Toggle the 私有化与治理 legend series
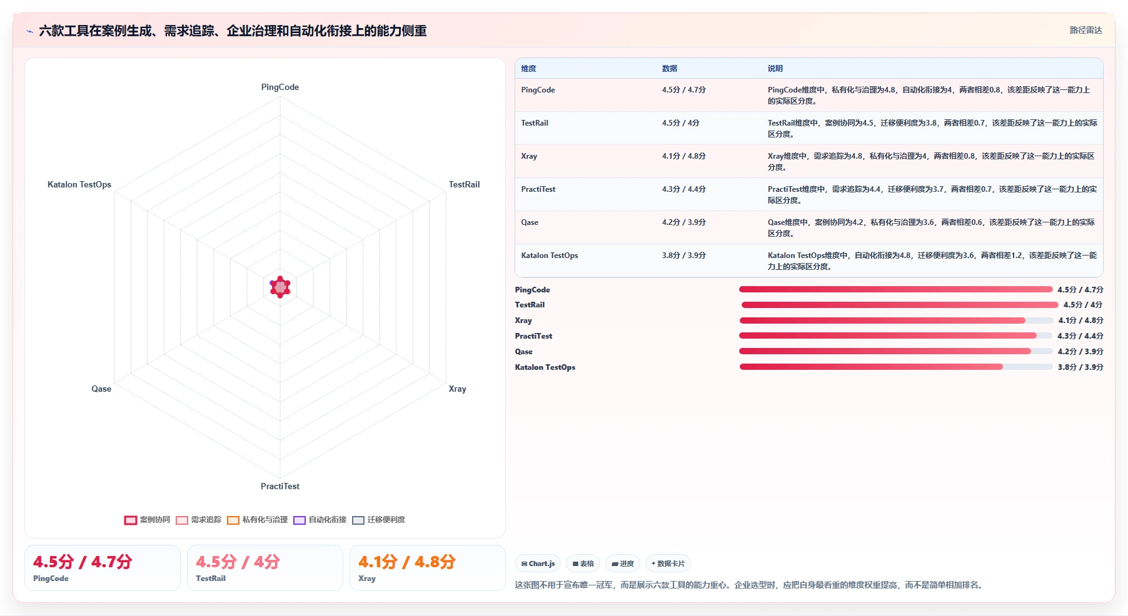1128x616 pixels. 258,520
